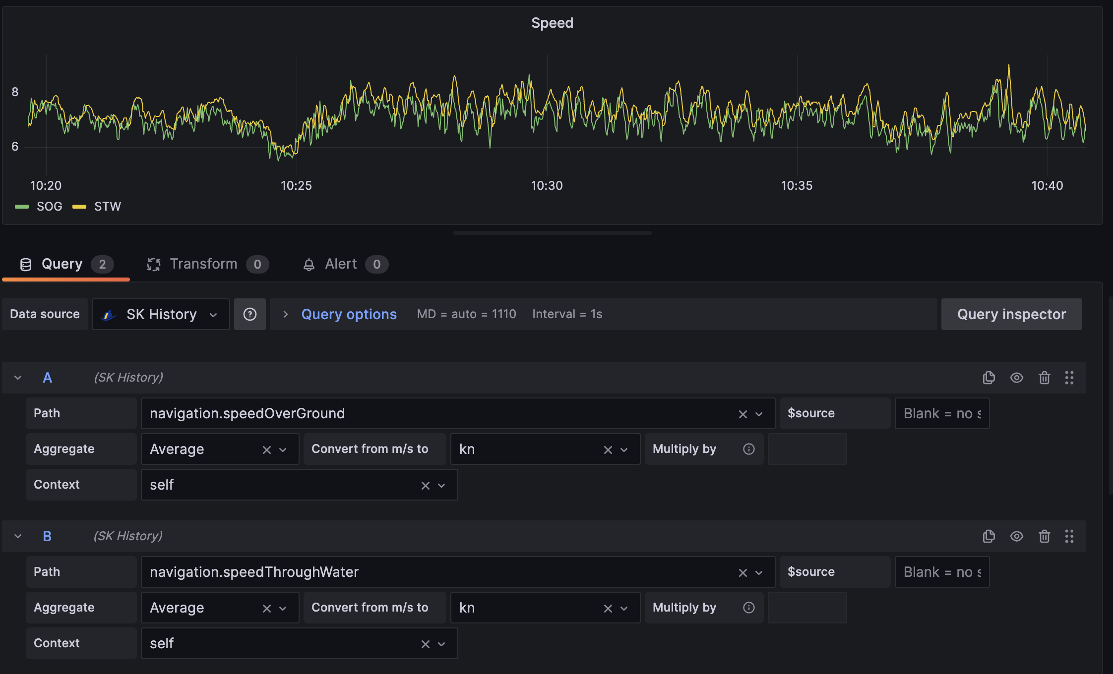1113x674 pixels.
Task: Clear the speedThroughWater path value
Action: [742, 573]
